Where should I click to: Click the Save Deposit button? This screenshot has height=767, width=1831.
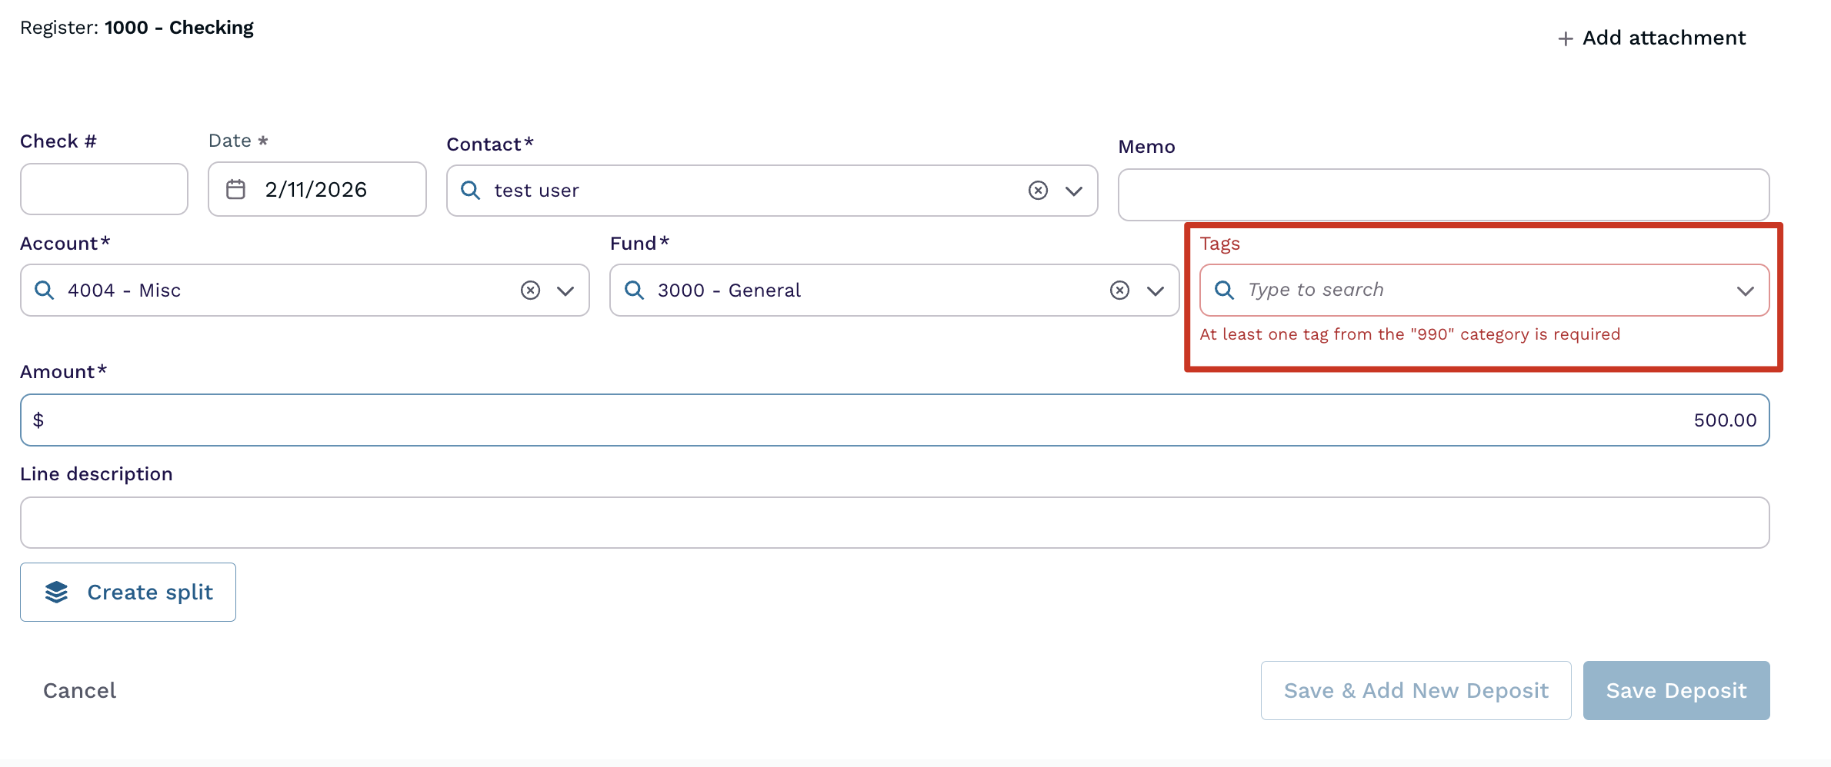pos(1676,690)
